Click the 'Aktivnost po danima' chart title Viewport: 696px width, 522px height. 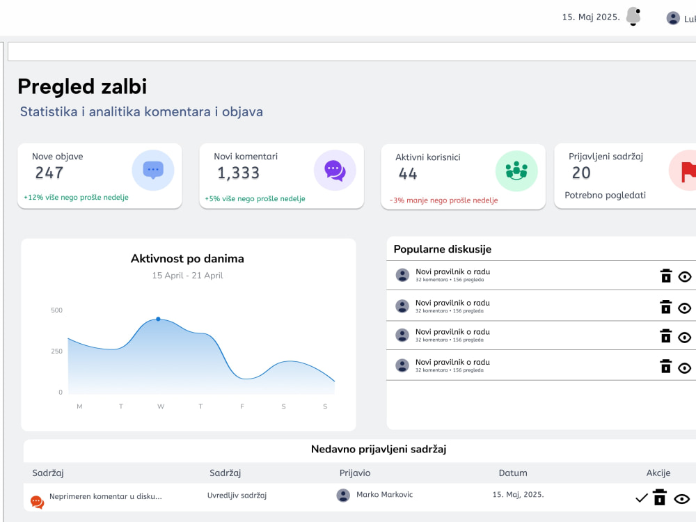point(187,258)
